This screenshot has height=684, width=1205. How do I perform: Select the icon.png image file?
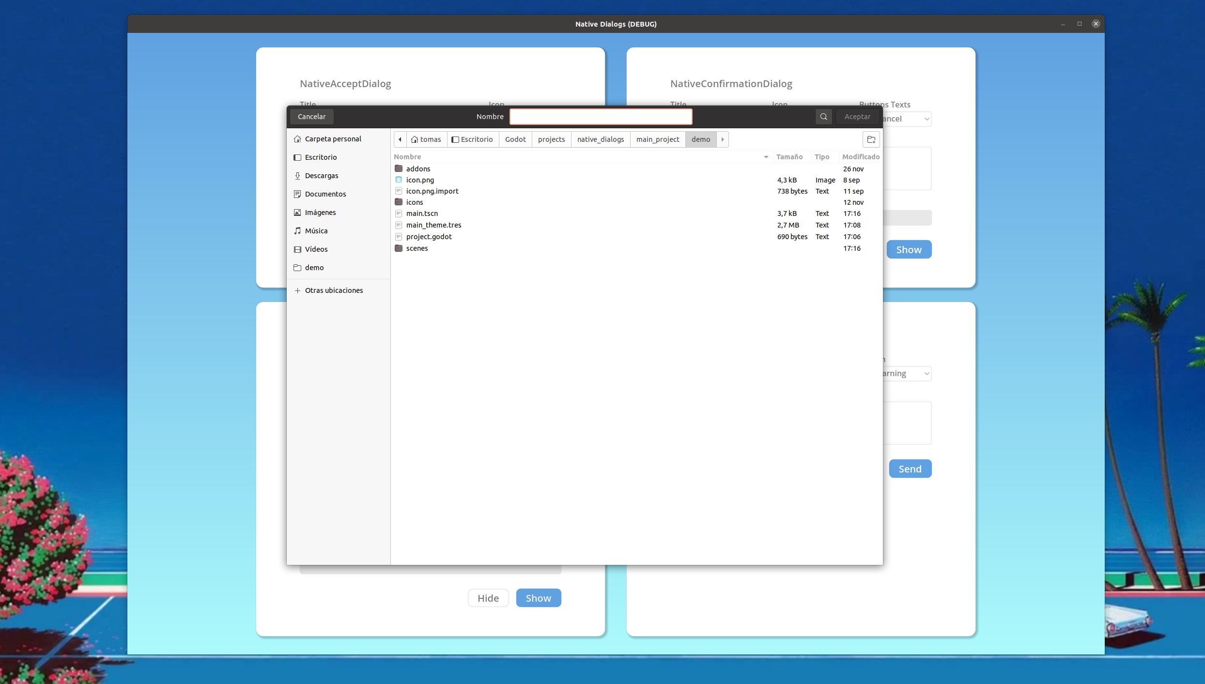[420, 180]
